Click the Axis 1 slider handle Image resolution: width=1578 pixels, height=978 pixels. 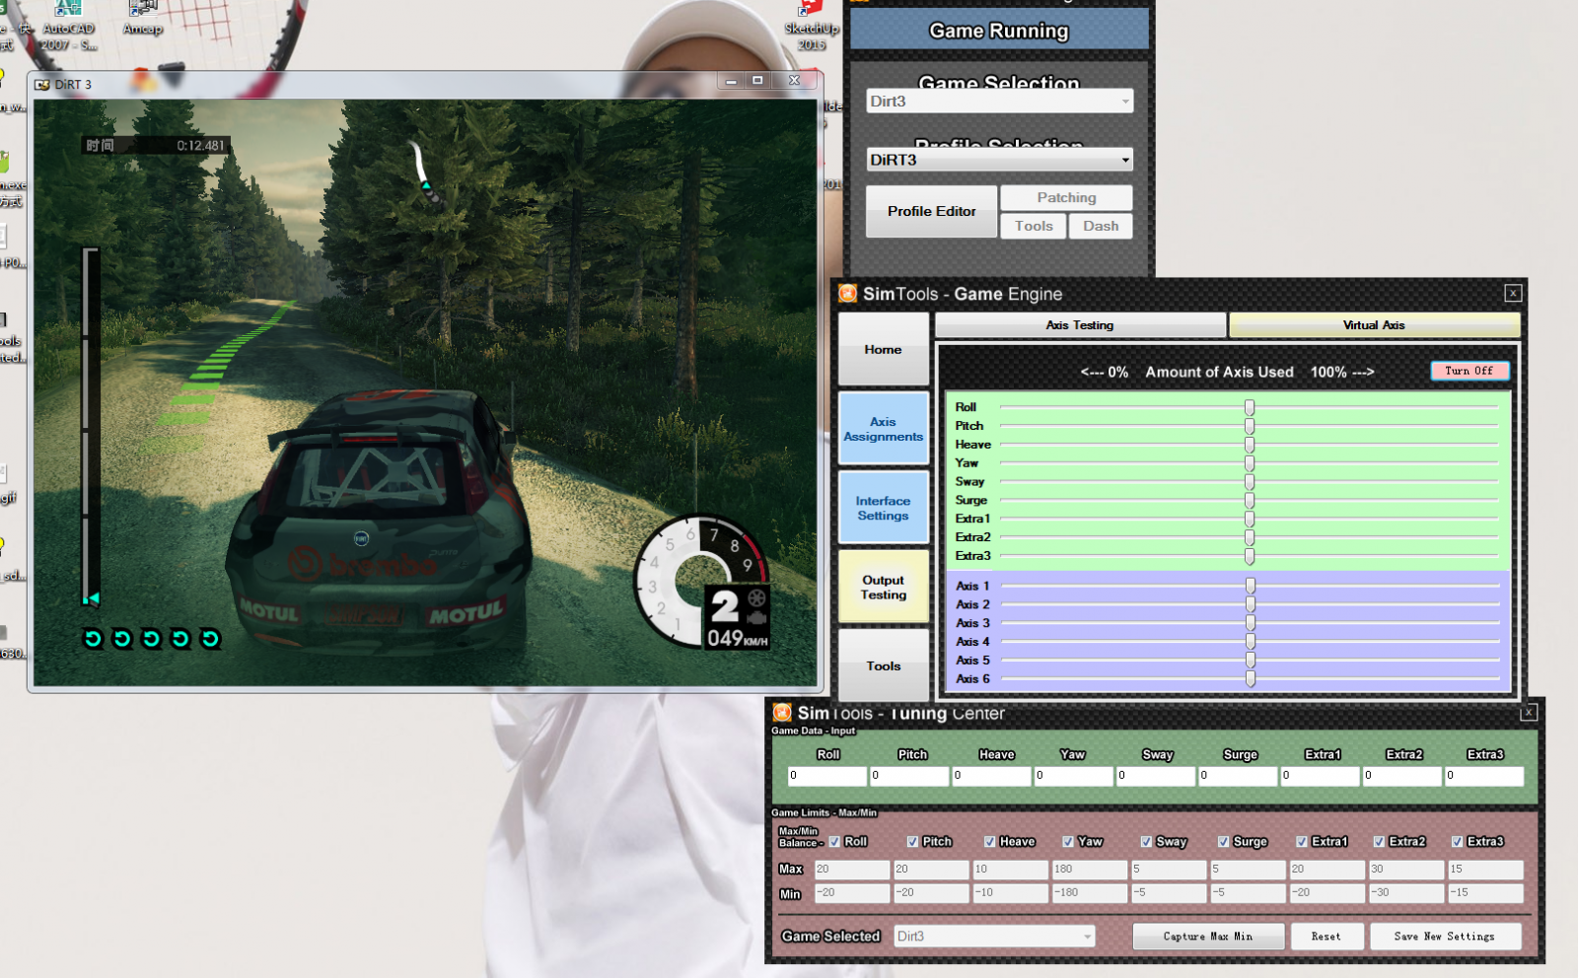click(x=1251, y=586)
